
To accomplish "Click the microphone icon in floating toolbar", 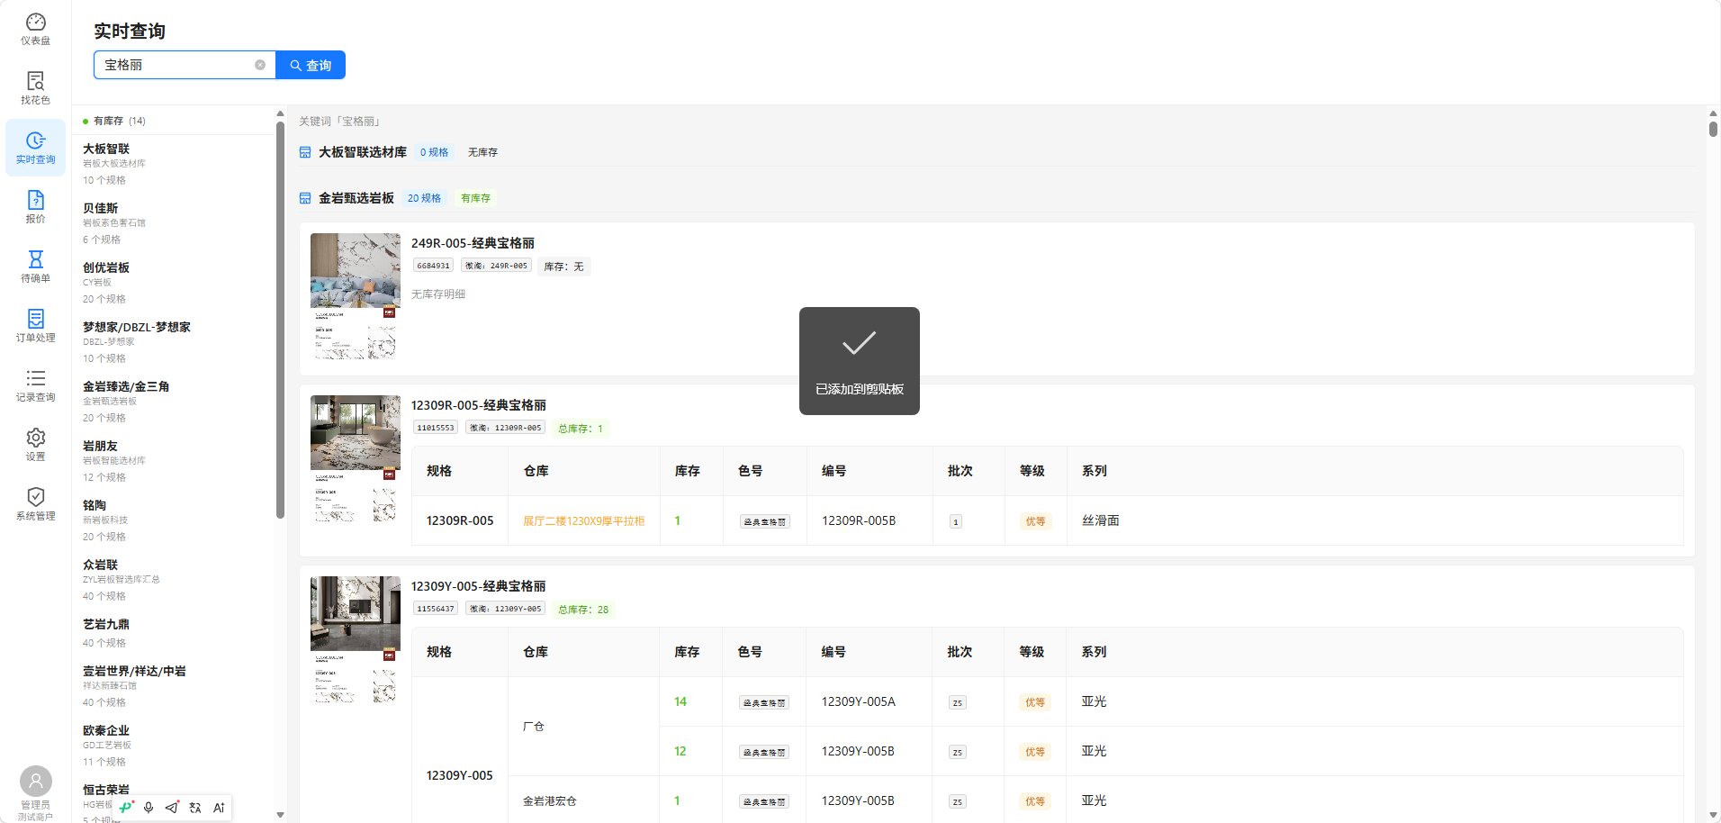I will (x=149, y=808).
